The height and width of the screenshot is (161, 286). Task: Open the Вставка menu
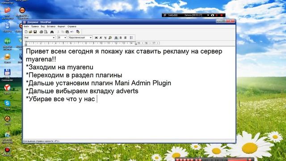pyautogui.click(x=51, y=26)
